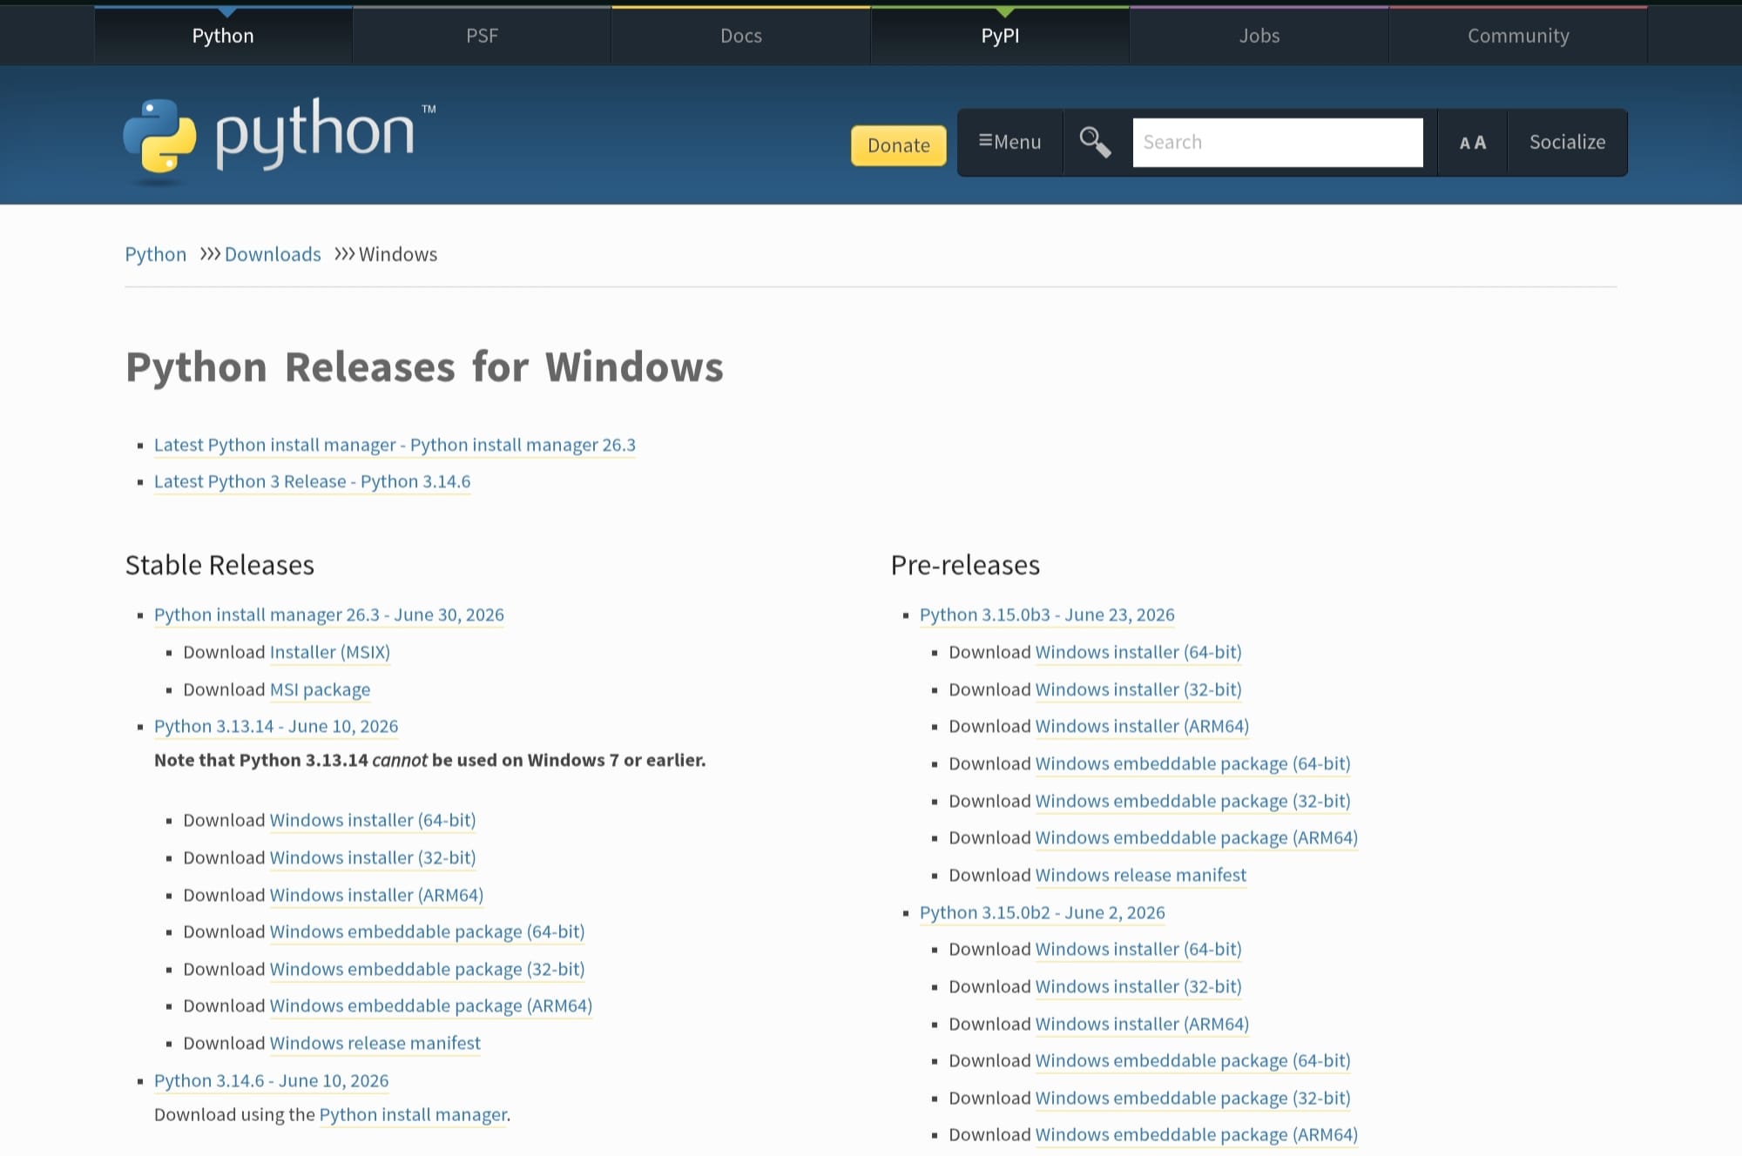
Task: Switch to the Python top tab
Action: coord(223,36)
